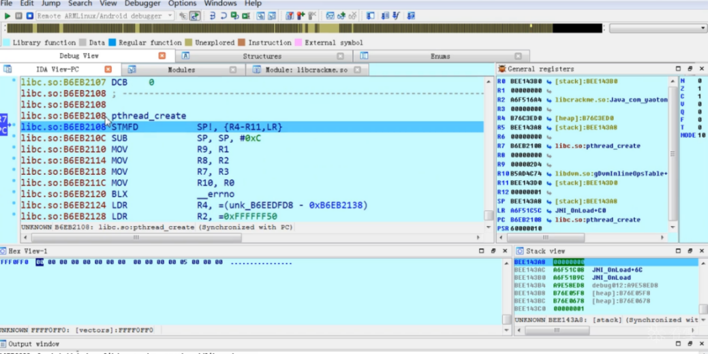
Task: Toggle the T flag value
Action: 699,127
